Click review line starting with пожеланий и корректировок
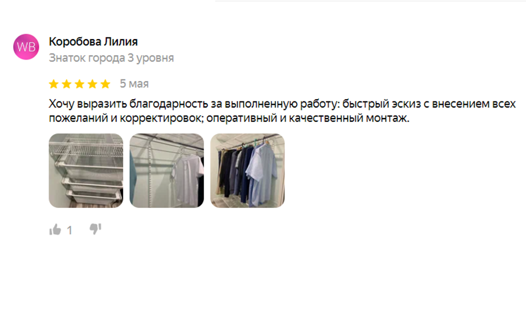 229,118
